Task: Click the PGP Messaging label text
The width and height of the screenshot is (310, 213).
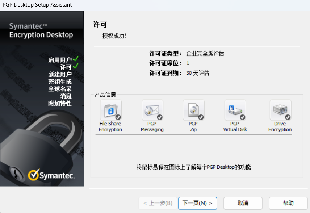Action: point(152,126)
